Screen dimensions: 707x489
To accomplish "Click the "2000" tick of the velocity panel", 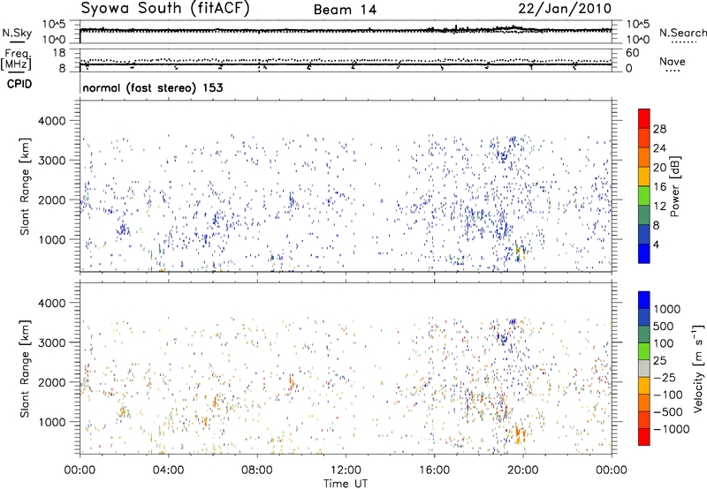I will tap(51, 382).
